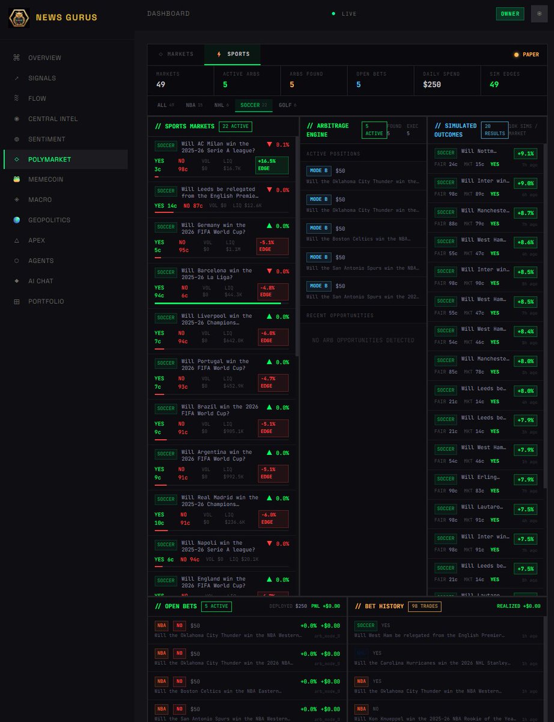Screen dimensions: 554x722
Task: Open the Liverpool Champions League market card
Action: coord(222,332)
